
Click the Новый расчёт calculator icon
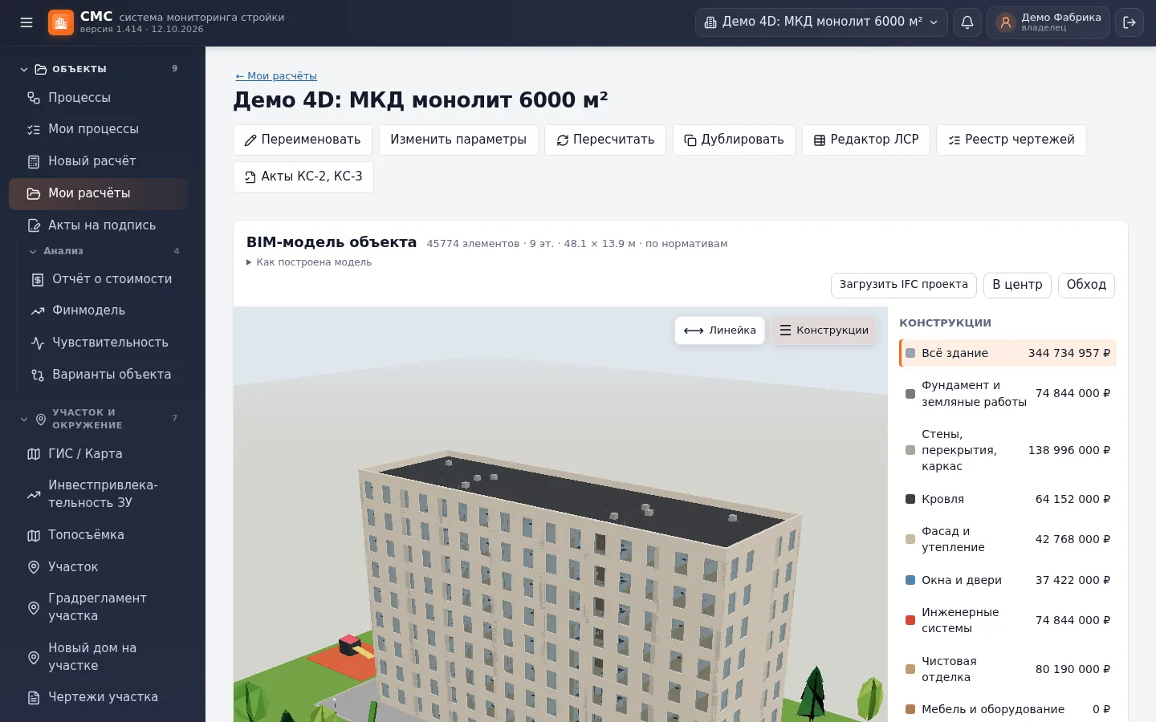point(34,162)
